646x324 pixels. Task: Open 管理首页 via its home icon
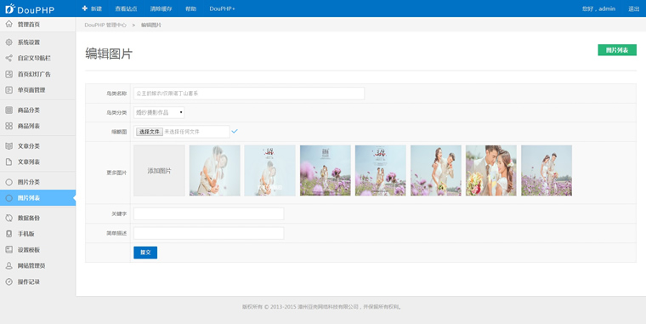click(x=8, y=25)
